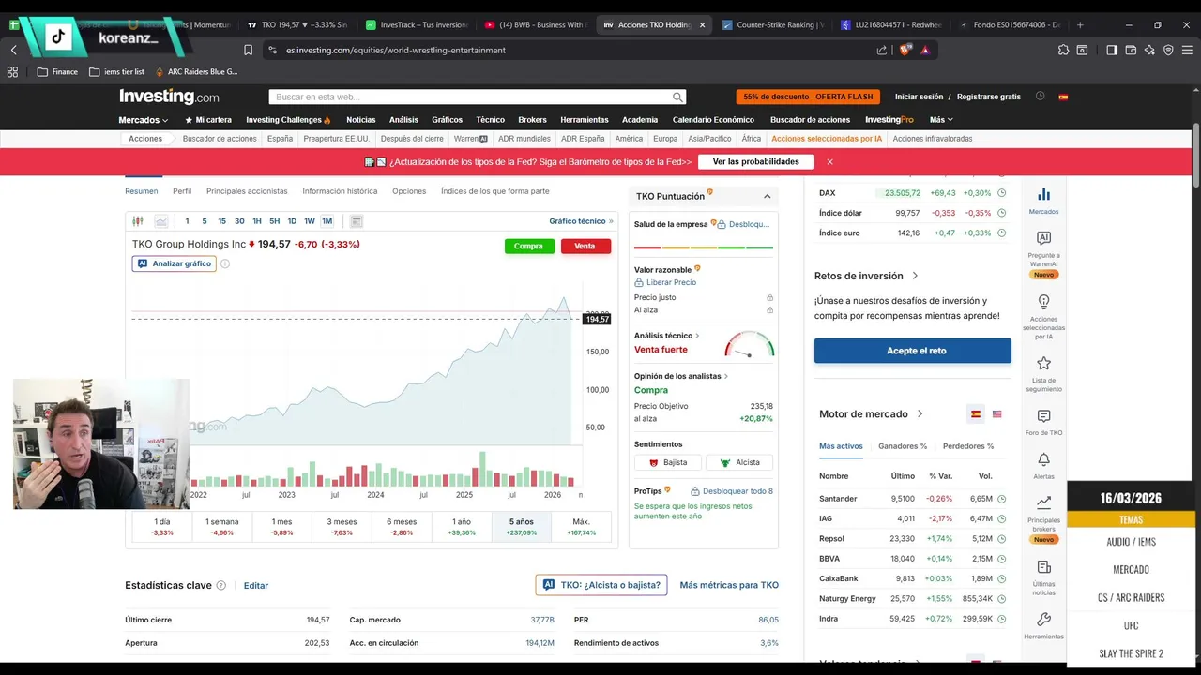Image resolution: width=1201 pixels, height=675 pixels.
Task: Open Últimas noticias sidebar icon
Action: (x=1043, y=567)
